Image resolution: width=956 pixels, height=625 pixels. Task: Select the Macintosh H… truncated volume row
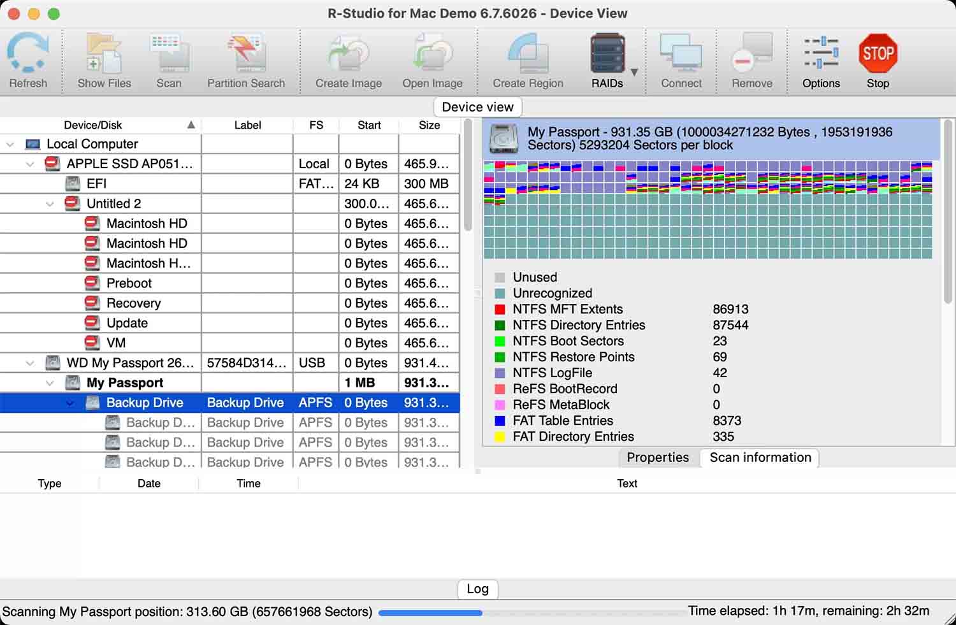(x=229, y=263)
